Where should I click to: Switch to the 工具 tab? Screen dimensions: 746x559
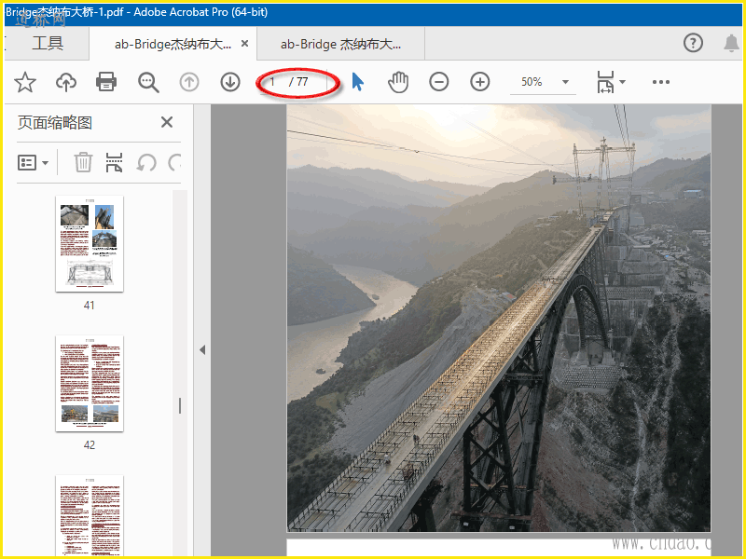pyautogui.click(x=48, y=43)
